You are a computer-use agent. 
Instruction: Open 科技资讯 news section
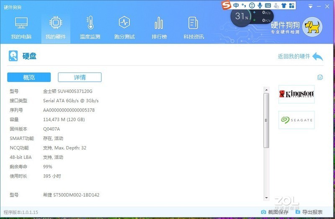[x=193, y=28]
